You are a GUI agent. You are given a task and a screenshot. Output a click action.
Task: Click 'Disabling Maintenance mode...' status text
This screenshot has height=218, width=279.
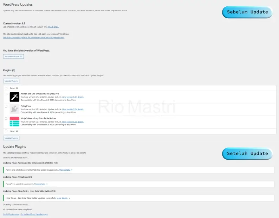[x=16, y=205]
